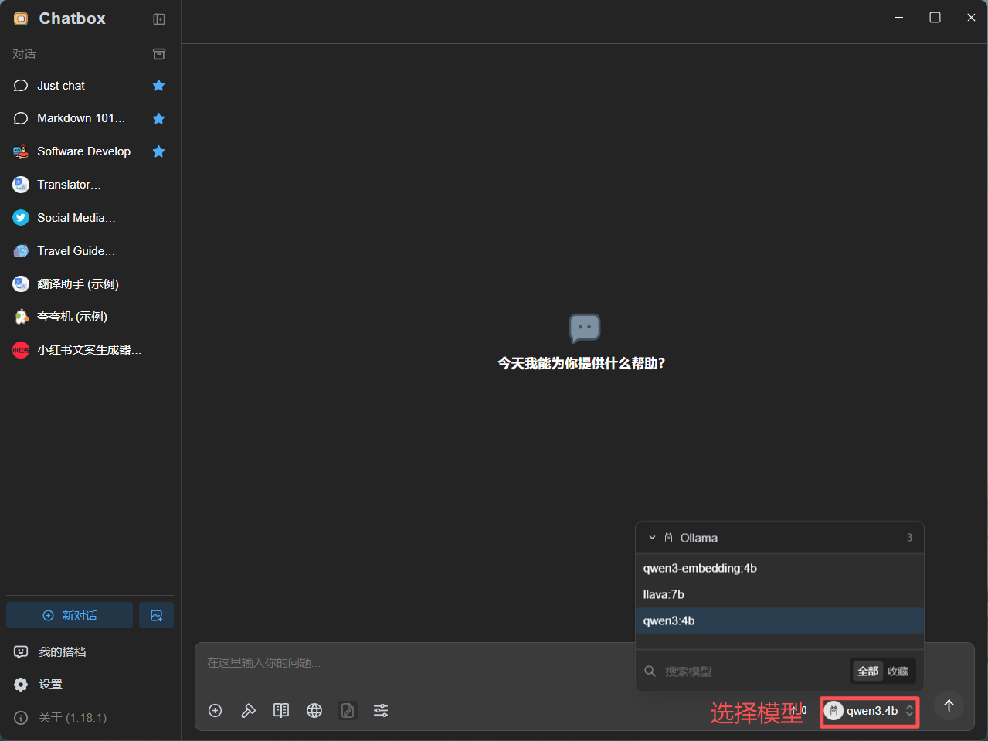Open the 翻译助手 (示例) conversation
Image resolution: width=988 pixels, height=741 pixels.
tap(90, 284)
